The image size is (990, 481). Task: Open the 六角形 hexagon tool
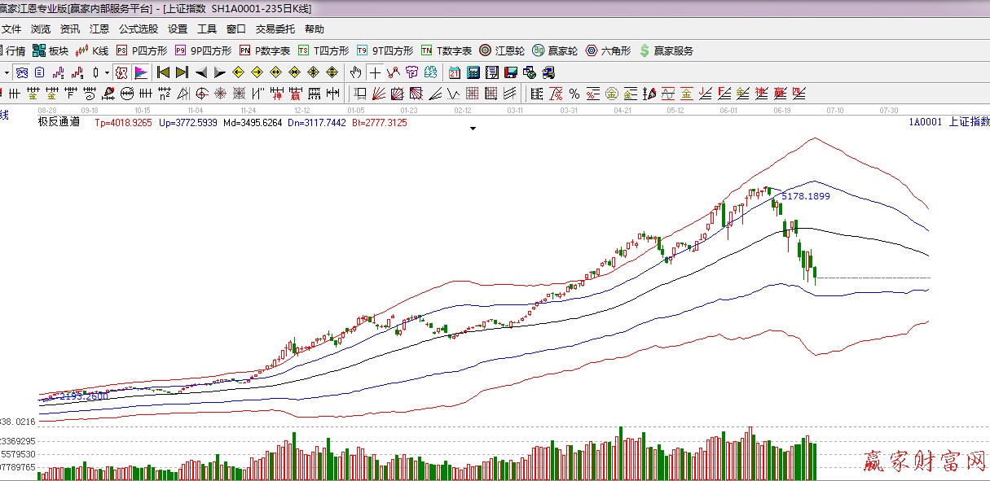click(x=608, y=50)
